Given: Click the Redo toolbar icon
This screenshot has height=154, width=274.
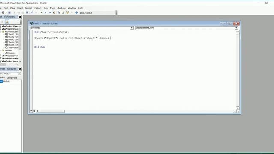Looking at the screenshot, I should click(36, 12).
